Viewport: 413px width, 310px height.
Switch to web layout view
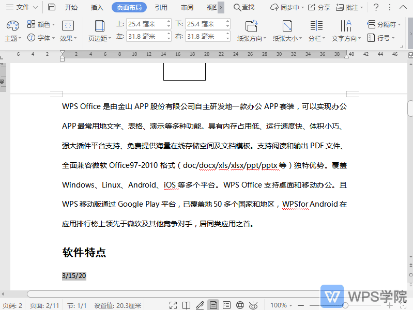click(240, 305)
